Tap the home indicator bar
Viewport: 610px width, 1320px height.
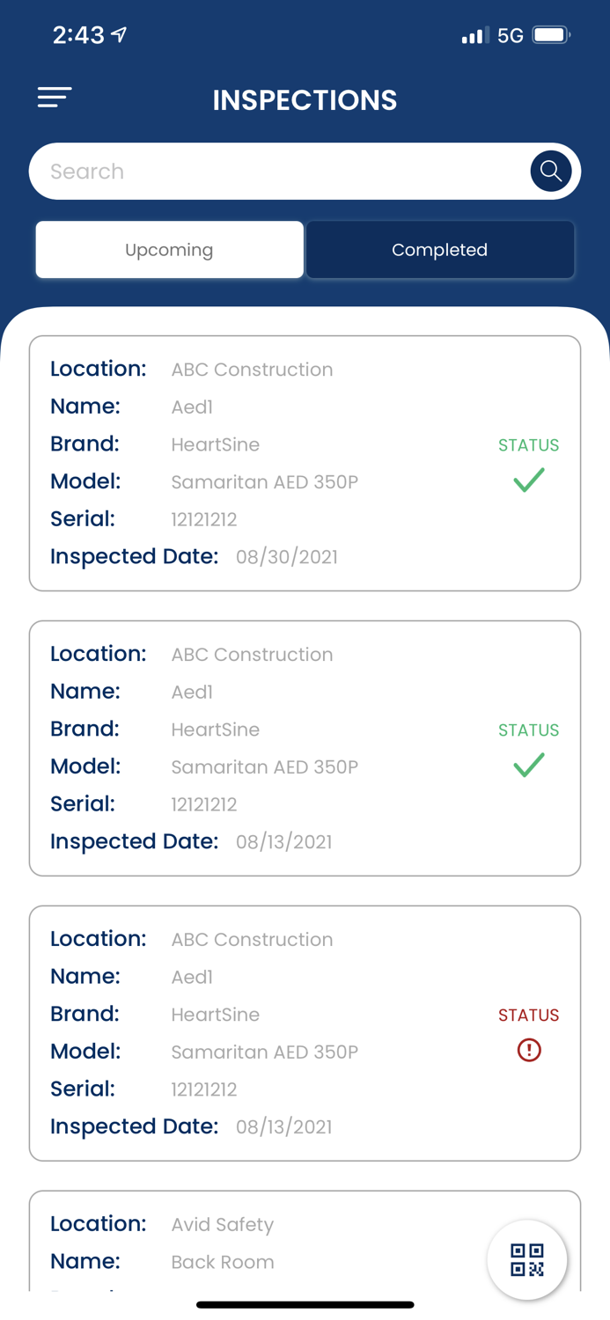305,1304
